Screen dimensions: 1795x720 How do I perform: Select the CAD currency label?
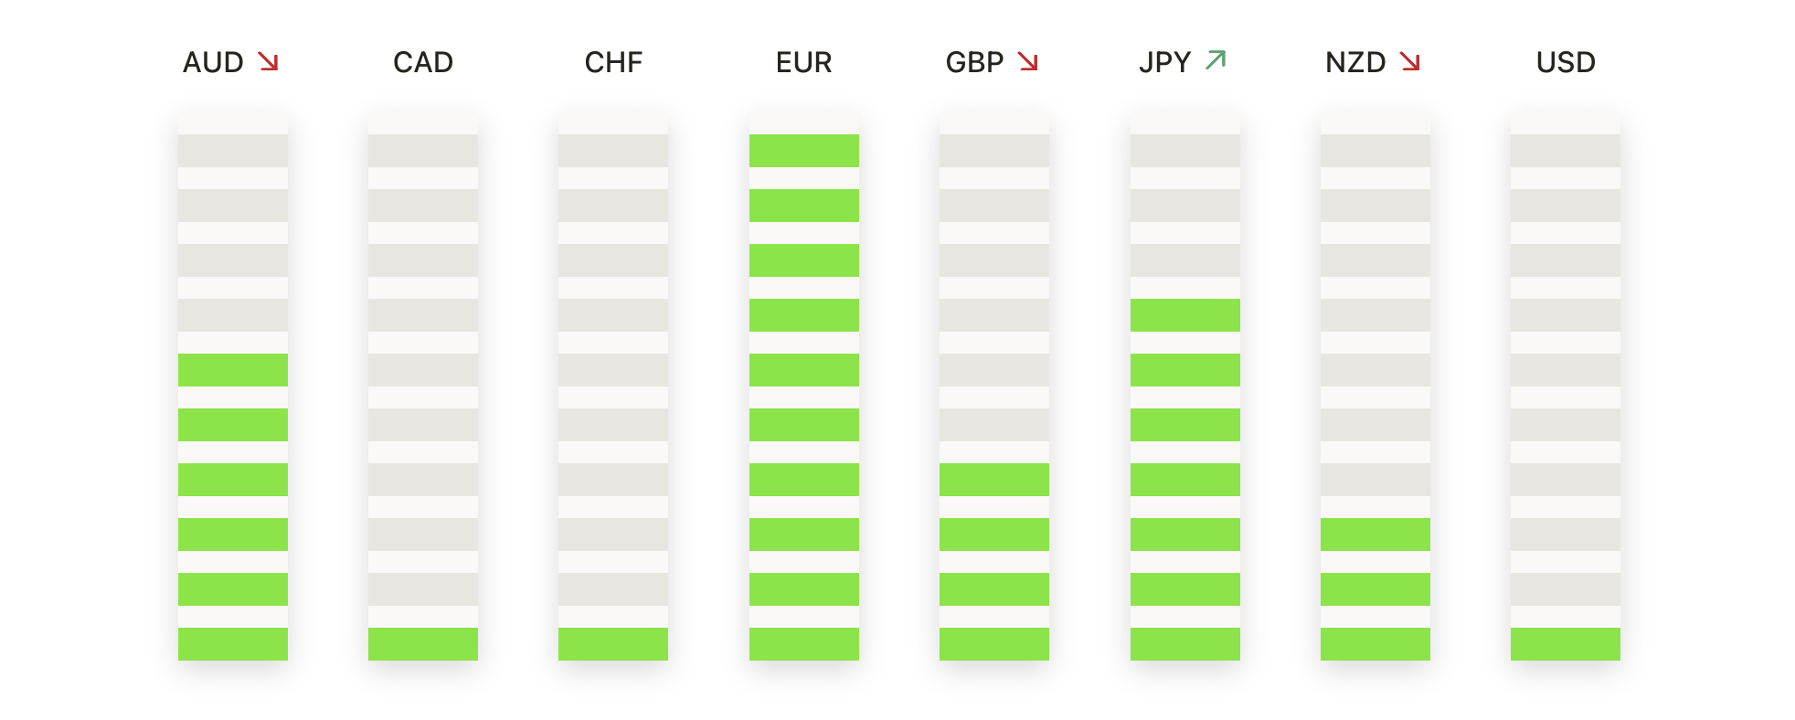click(x=423, y=62)
